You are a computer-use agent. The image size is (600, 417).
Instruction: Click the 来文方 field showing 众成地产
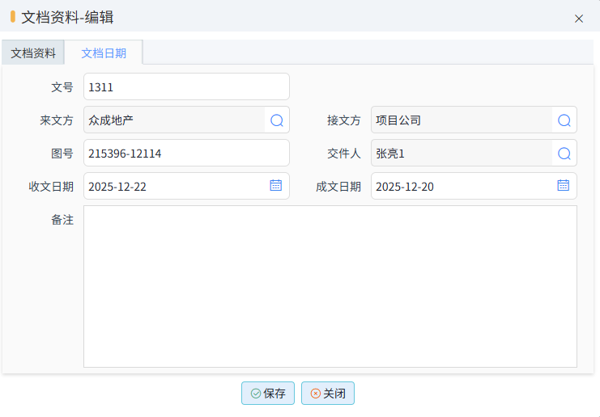pyautogui.click(x=174, y=120)
